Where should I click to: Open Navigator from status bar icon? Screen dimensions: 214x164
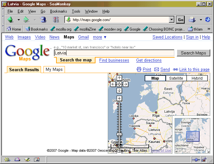(x=7, y=160)
